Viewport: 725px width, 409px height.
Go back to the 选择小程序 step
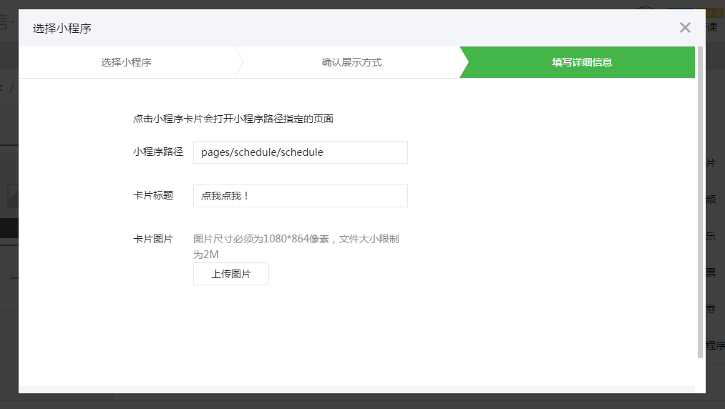(126, 62)
